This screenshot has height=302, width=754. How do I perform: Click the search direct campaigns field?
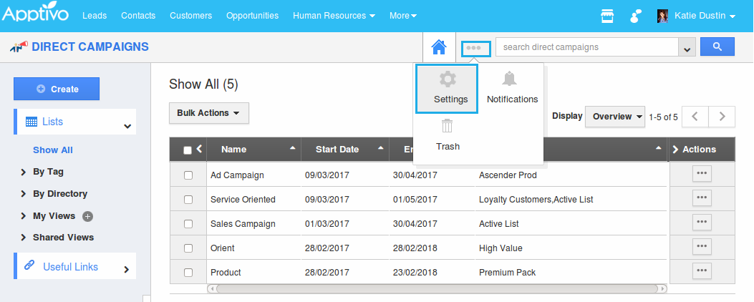586,47
